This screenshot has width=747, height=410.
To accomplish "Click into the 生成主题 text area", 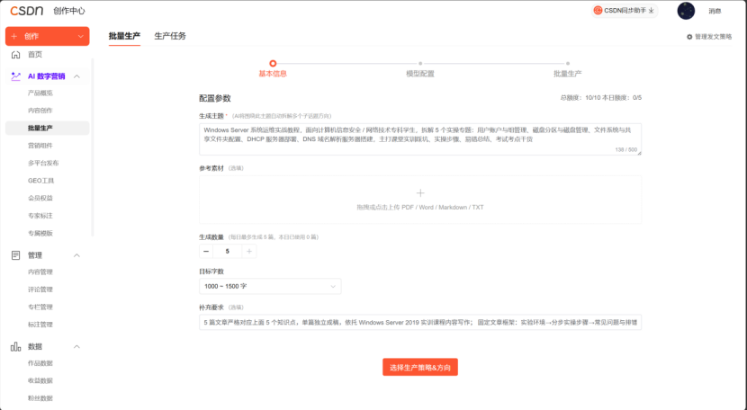I will [x=420, y=139].
